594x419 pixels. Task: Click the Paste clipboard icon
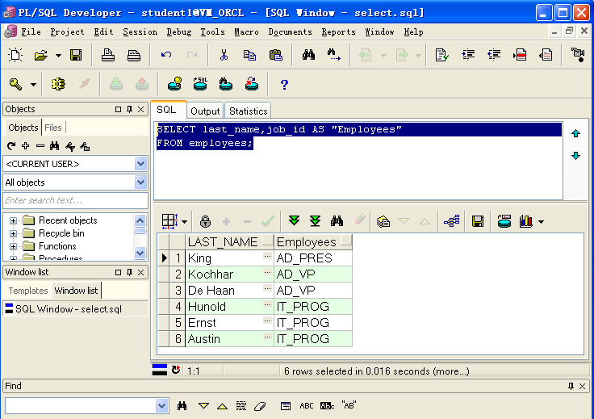tap(275, 56)
